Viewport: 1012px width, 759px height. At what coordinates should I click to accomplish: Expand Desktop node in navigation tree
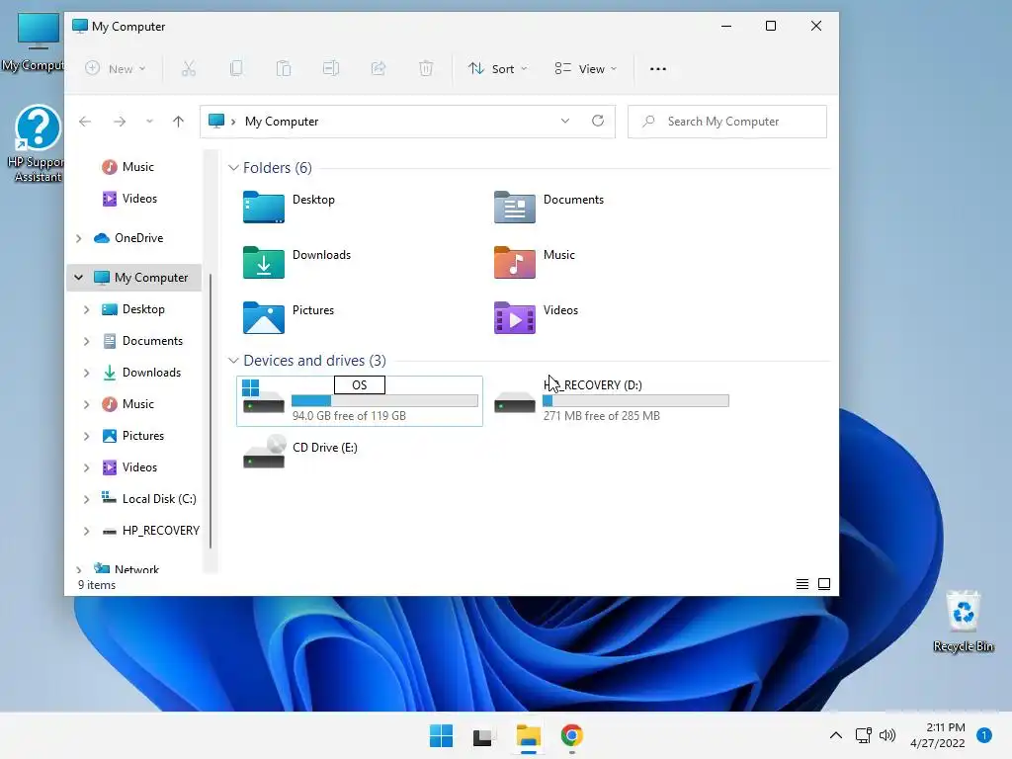pyautogui.click(x=87, y=309)
